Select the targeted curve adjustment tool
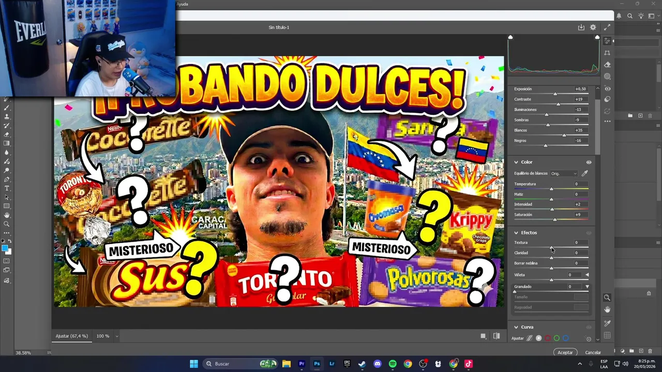The image size is (662, 372). coord(589,339)
